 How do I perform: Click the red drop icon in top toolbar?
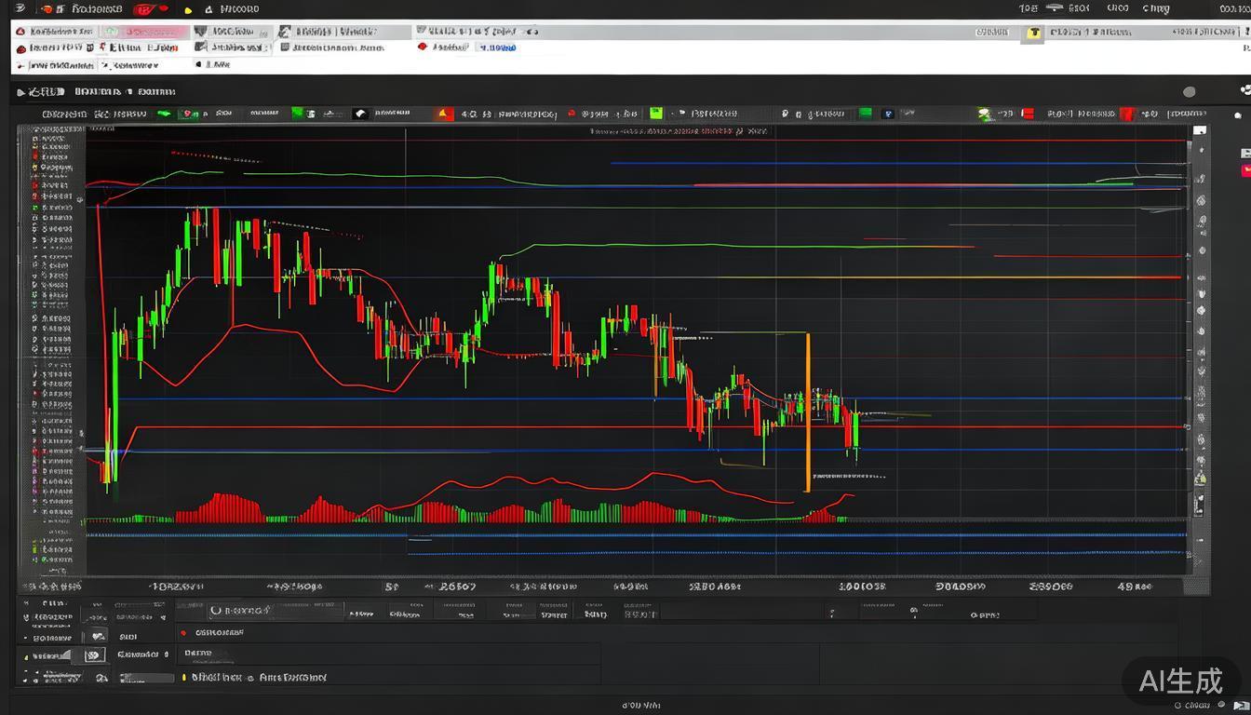click(x=423, y=47)
